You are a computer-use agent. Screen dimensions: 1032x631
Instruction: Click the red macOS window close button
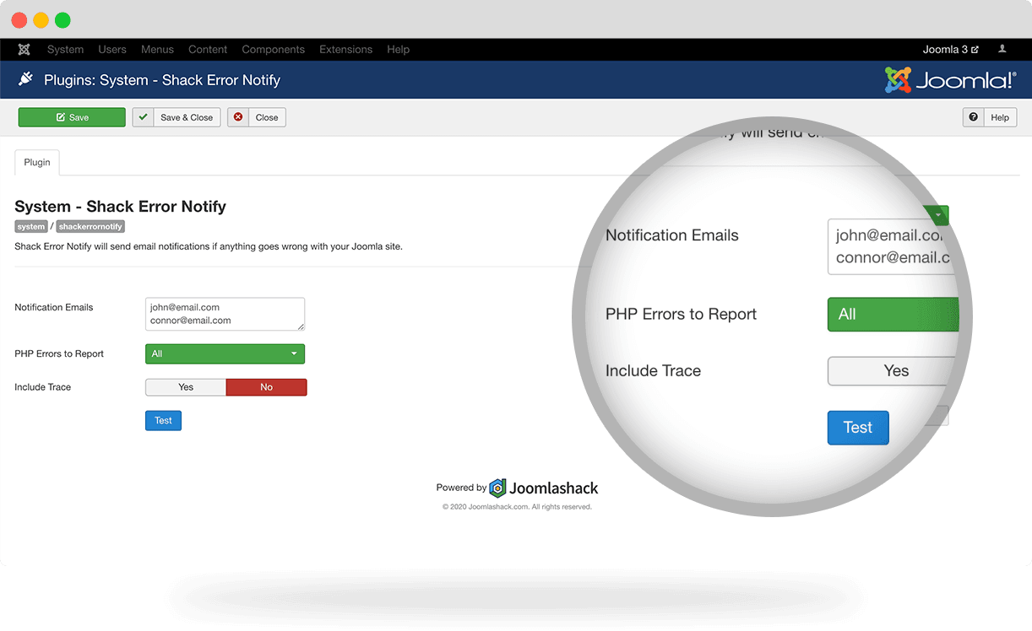pyautogui.click(x=19, y=20)
